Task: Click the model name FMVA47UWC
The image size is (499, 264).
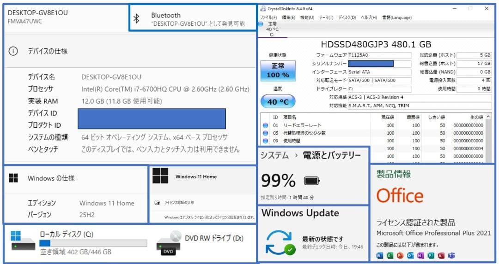Action: [25, 22]
